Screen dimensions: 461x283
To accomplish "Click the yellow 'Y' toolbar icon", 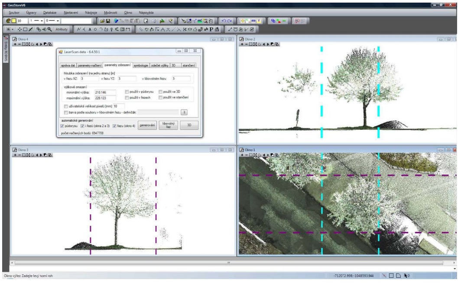I will point(259,21).
